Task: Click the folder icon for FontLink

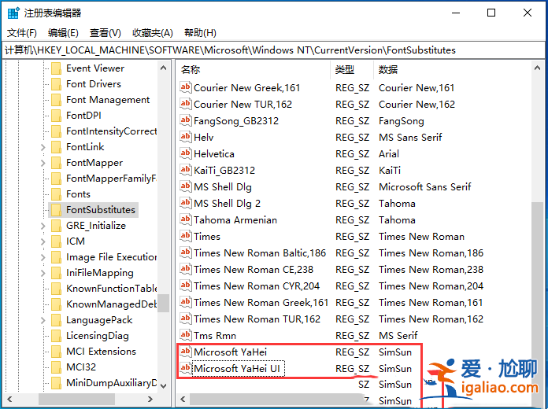Action: (x=56, y=147)
